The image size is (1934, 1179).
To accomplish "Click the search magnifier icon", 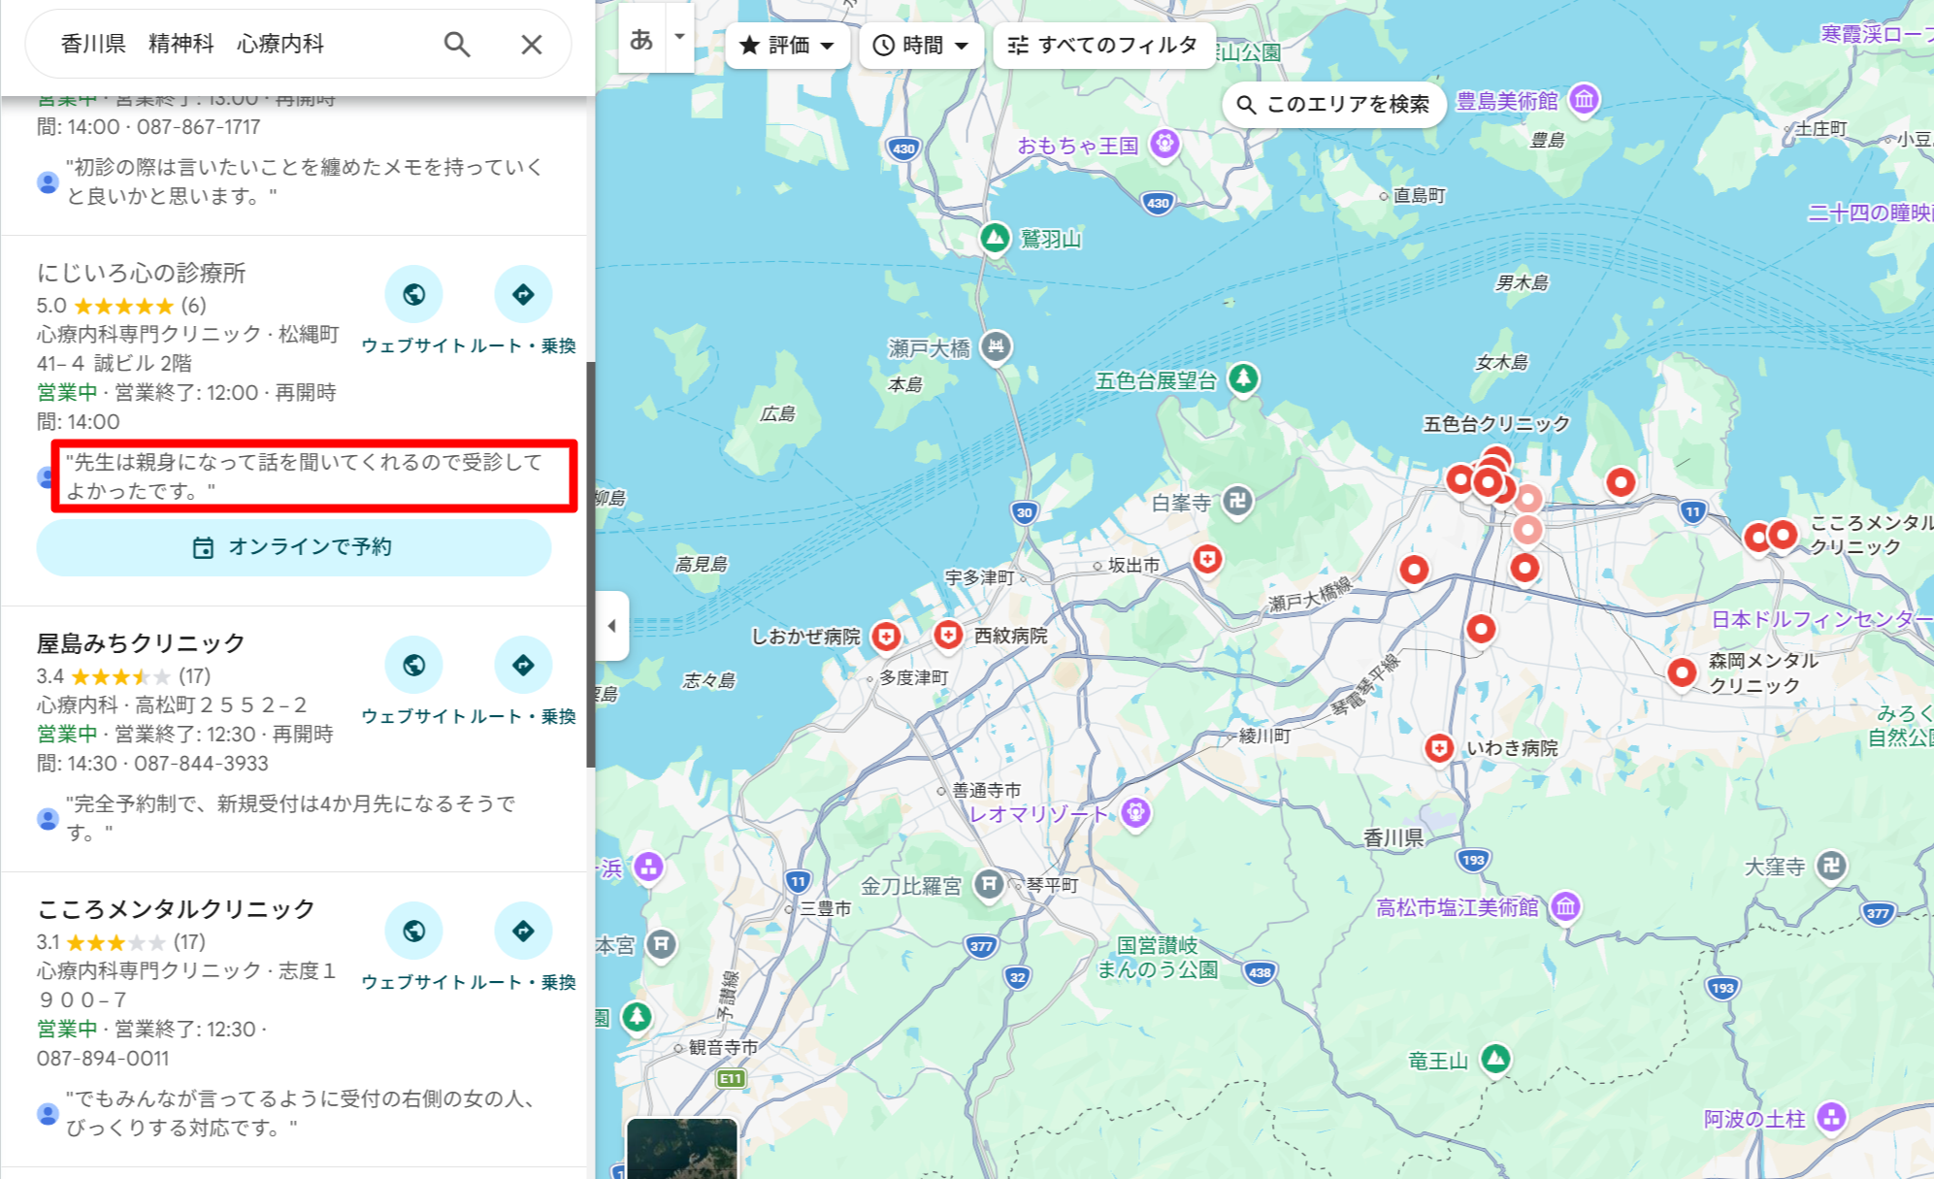I will tap(457, 45).
